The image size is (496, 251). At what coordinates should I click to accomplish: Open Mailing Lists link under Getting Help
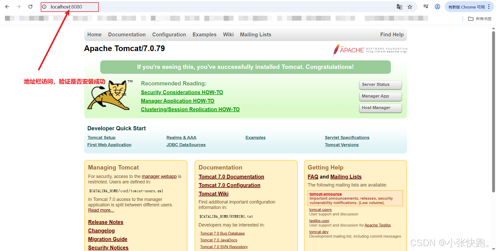tap(346, 177)
